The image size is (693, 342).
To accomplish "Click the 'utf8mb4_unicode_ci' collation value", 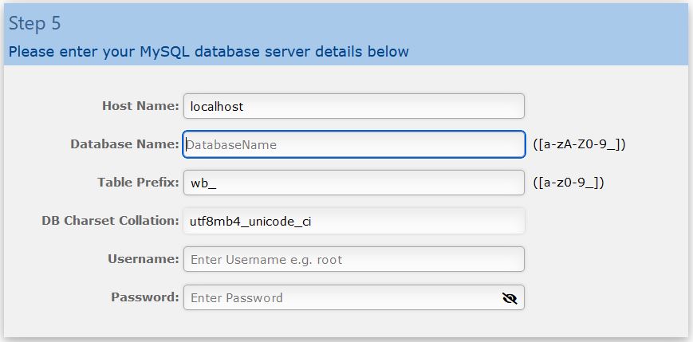I will click(x=250, y=222).
